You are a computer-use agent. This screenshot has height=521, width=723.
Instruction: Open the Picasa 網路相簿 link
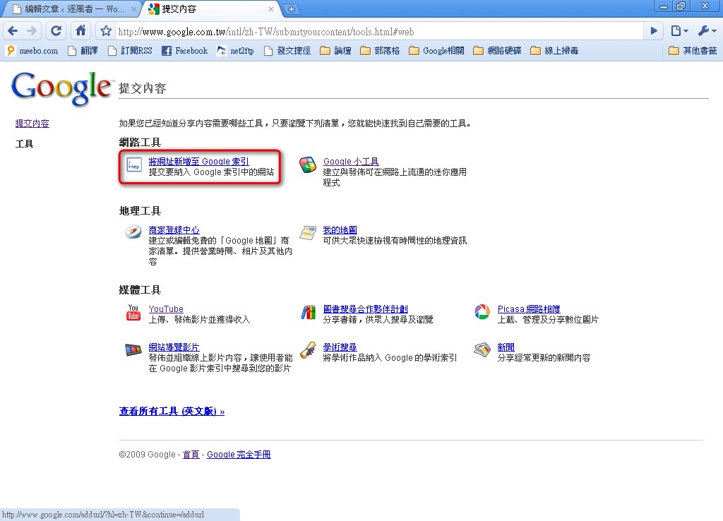pyautogui.click(x=529, y=309)
